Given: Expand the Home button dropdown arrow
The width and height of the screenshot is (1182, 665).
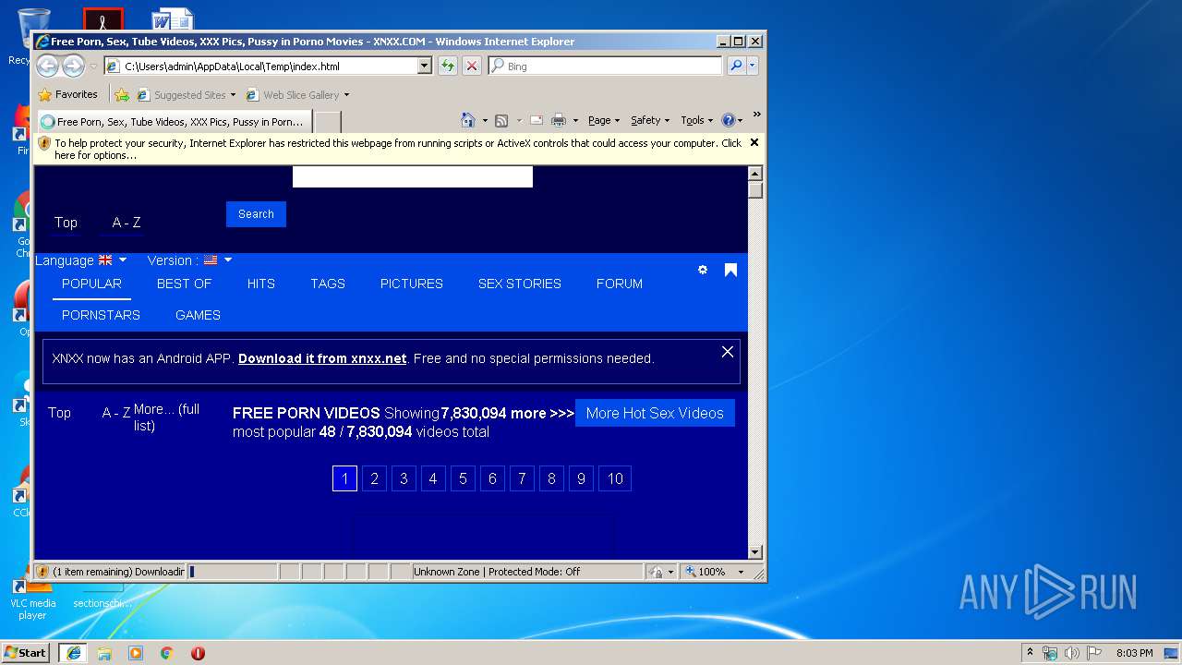Looking at the screenshot, I should (485, 121).
